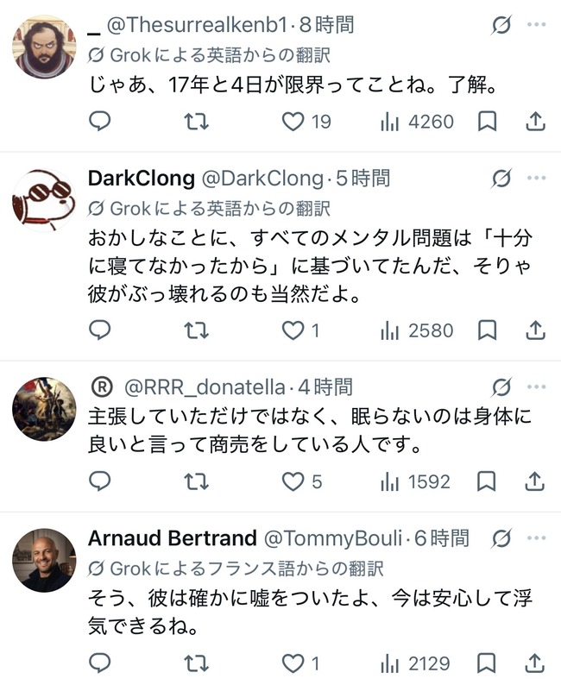Like the RRR_donatella post with 5 likes
Image resolution: width=561 pixels, height=685 pixels.
302,481
